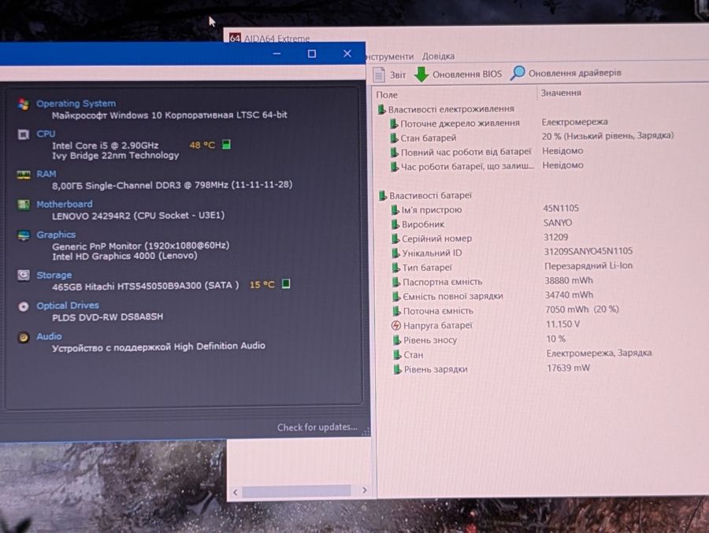Click the text Intel Core i5 @ 2.90GHz
Viewport: 709px width, 533px height.
click(106, 146)
